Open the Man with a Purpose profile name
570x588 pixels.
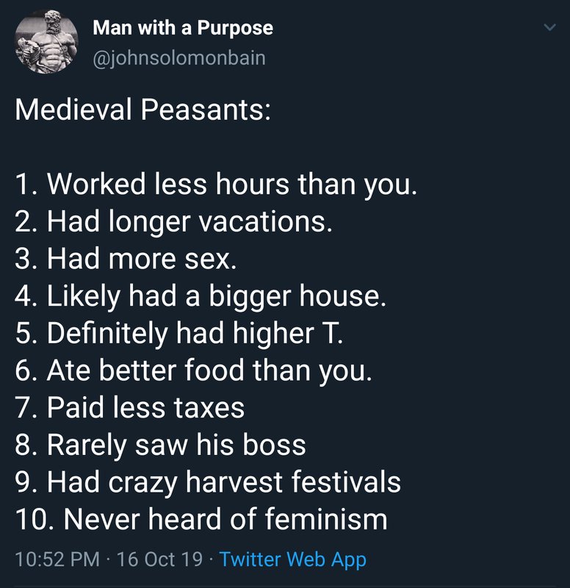(183, 28)
